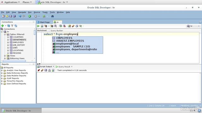Select the DEPARTMENTS table in tree
Screen dimensions: 202x113
pos(20,40)
